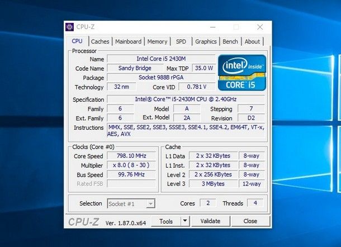
Task: Click the Socket 988B rPGA package value
Action: click(x=161, y=78)
